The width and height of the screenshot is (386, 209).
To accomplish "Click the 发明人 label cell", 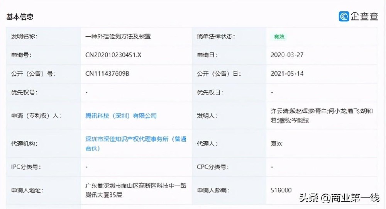I will [x=229, y=116].
